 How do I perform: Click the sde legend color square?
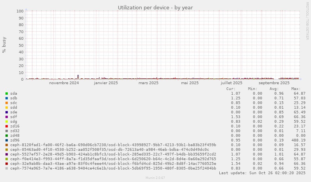[7, 112]
